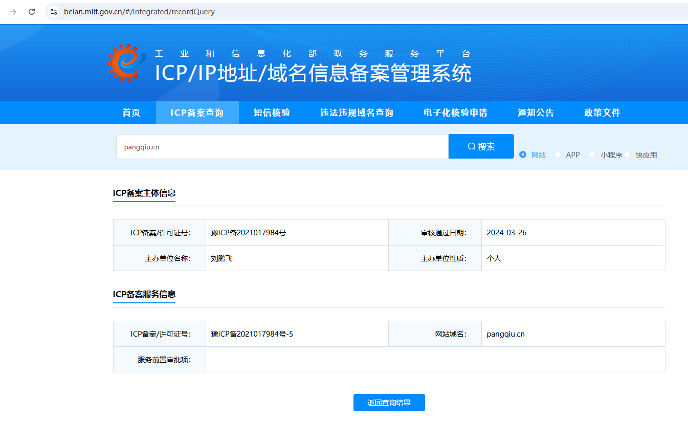Reload the page with refresh icon

32,12
